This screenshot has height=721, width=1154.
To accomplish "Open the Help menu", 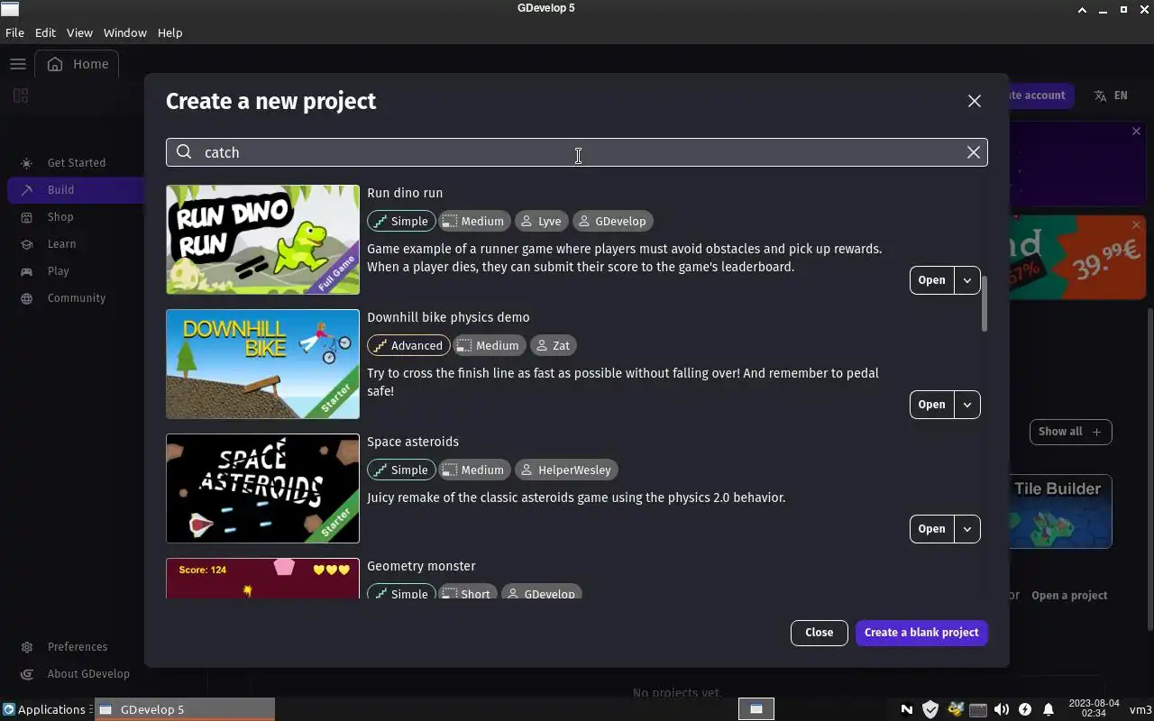I will 169,32.
